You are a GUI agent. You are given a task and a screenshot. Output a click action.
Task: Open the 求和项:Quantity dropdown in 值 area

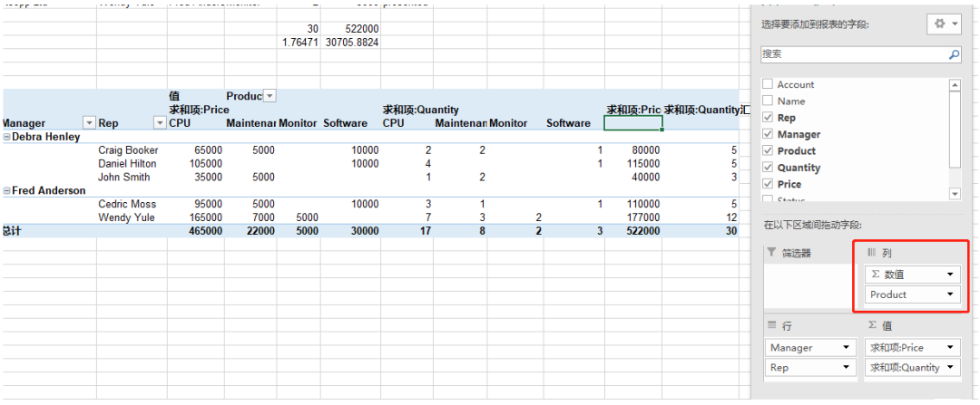(x=951, y=368)
